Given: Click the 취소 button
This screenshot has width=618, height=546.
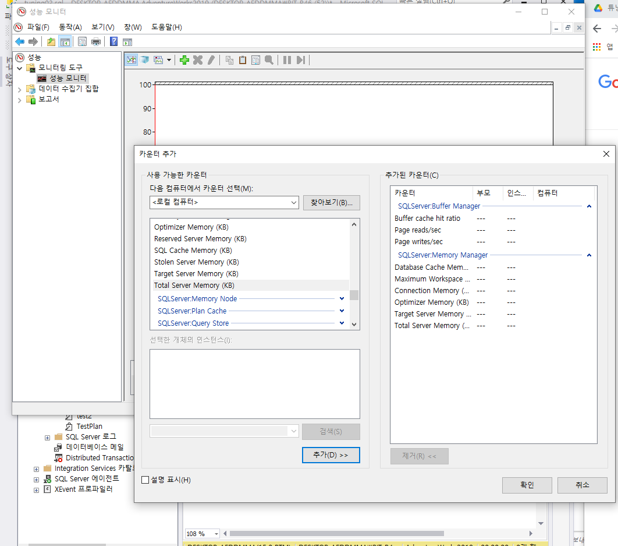Looking at the screenshot, I should (x=582, y=485).
